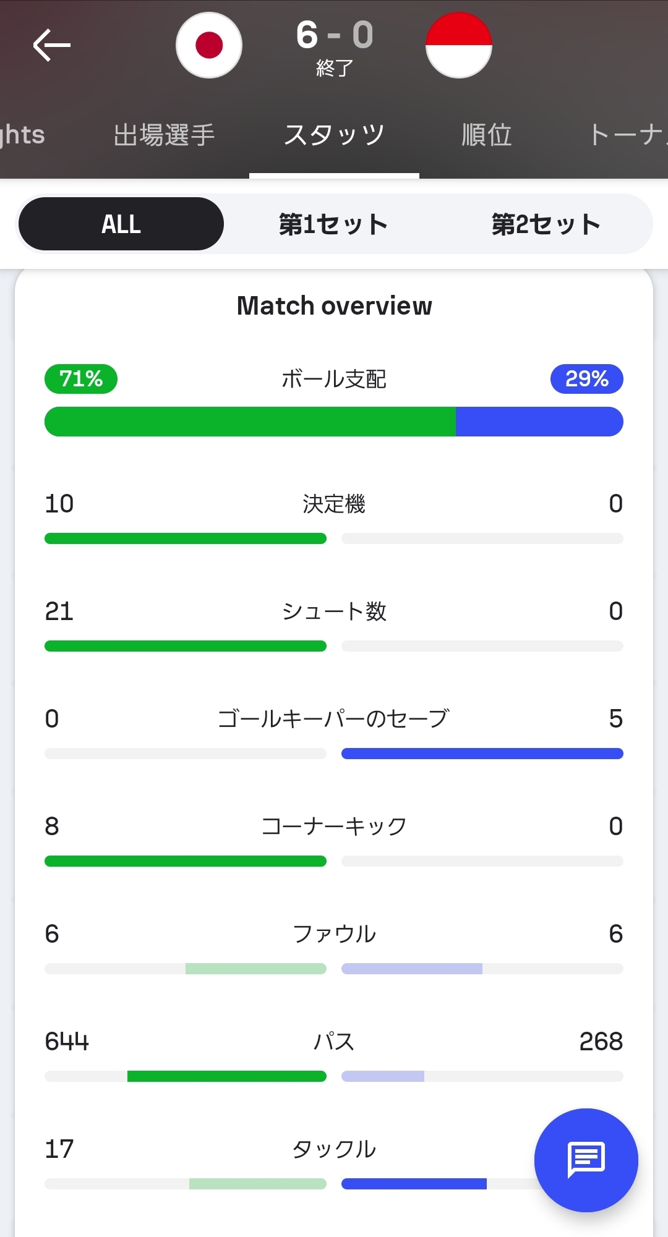Open the partially visible トーナメント tab

tap(628, 135)
